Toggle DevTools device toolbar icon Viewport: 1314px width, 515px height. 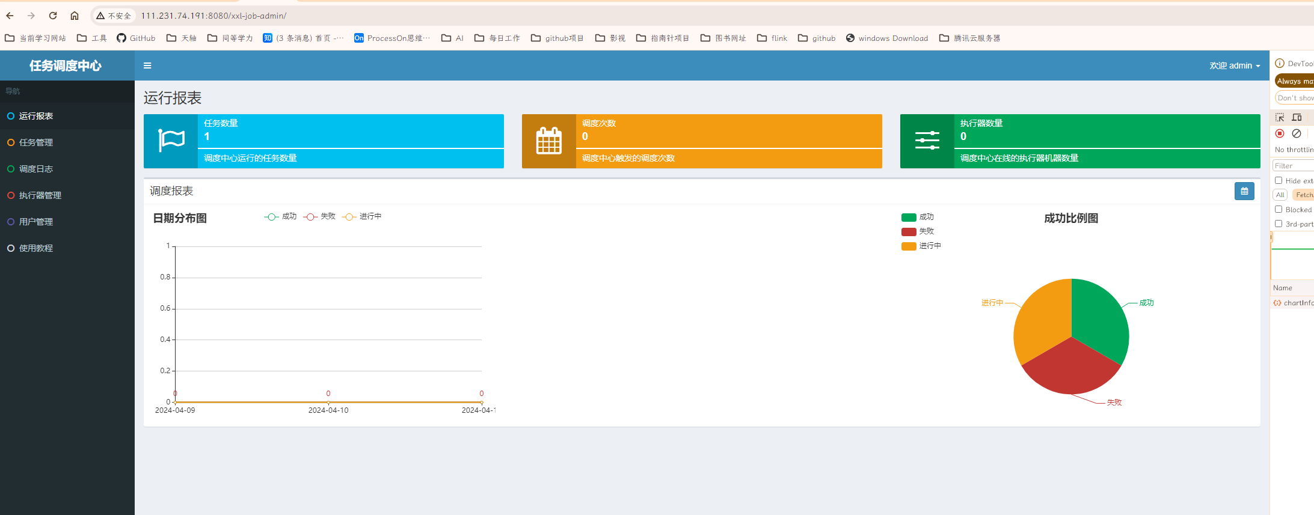point(1297,117)
